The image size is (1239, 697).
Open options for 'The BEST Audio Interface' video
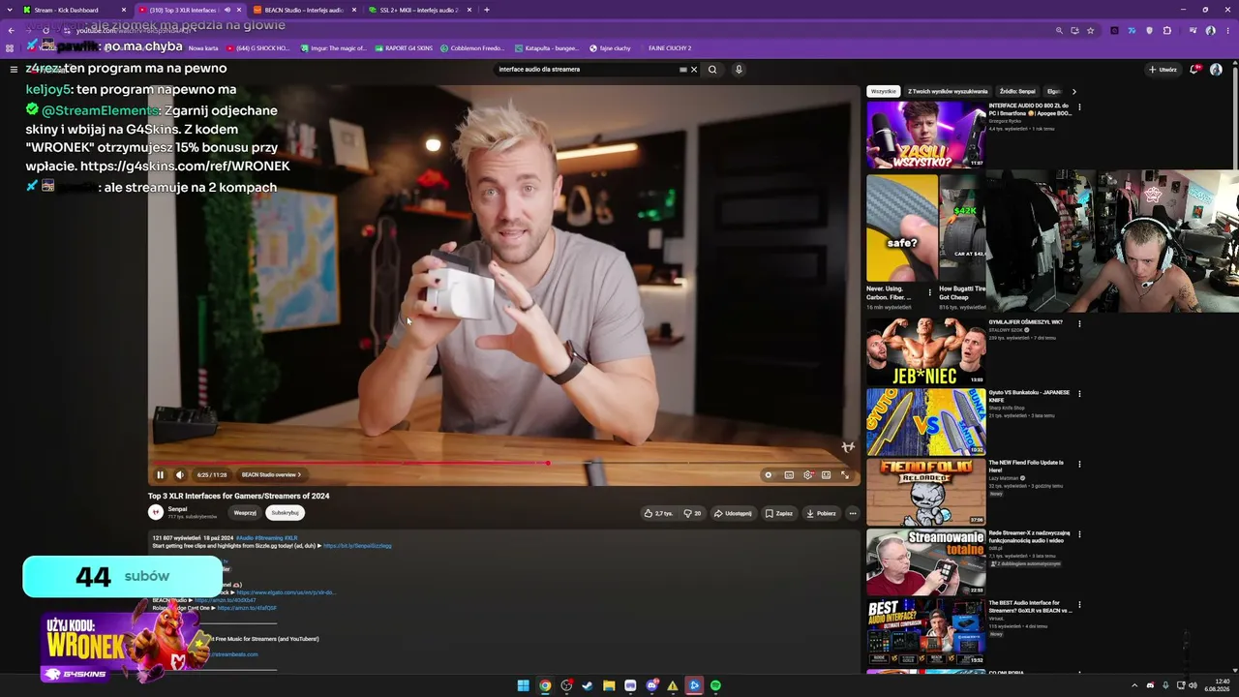click(1079, 604)
